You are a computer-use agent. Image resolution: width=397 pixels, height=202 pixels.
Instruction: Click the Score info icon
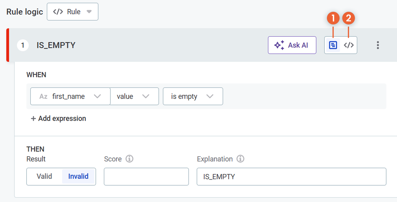129,159
